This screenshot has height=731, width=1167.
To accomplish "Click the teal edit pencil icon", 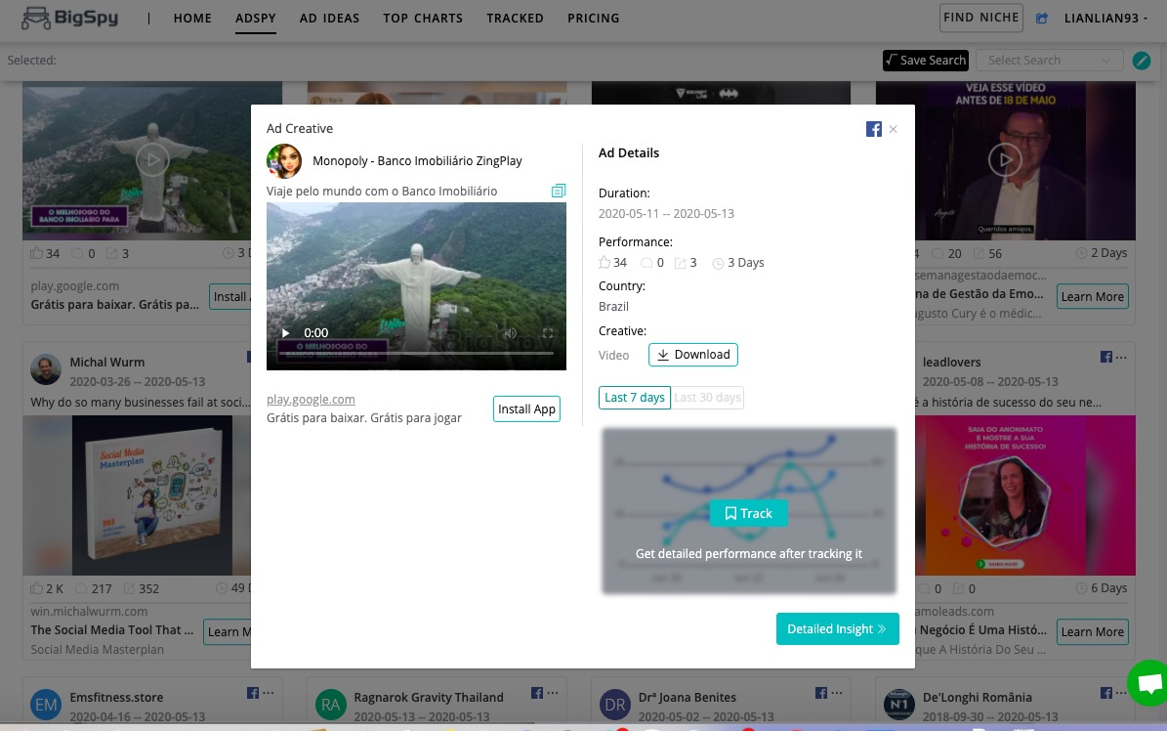I will coord(1141,61).
